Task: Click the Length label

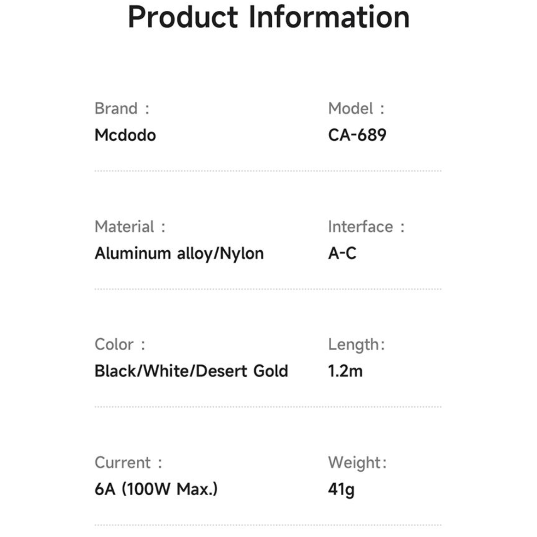Action: [354, 345]
